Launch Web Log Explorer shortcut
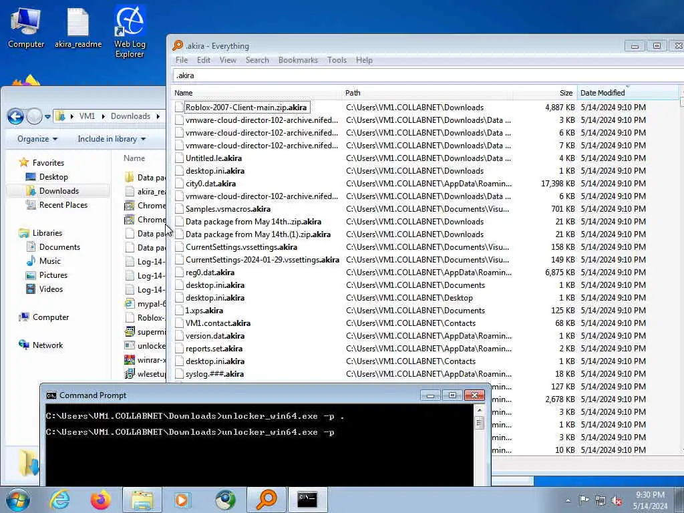684x513 pixels. pyautogui.click(x=130, y=31)
